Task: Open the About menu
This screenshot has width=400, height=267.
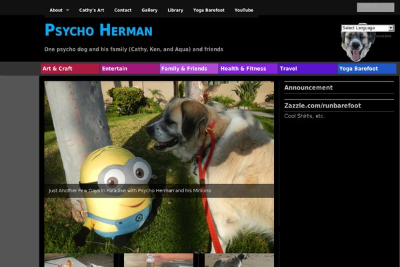Action: pos(56,10)
